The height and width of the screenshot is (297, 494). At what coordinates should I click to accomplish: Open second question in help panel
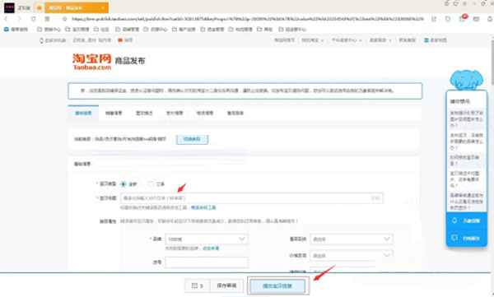[x=467, y=142]
